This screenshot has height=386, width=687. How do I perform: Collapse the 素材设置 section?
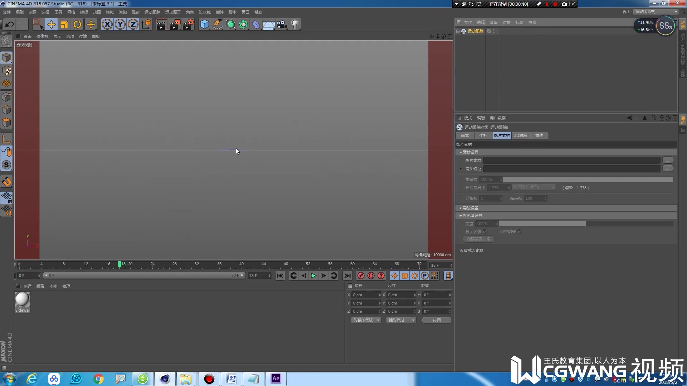point(461,152)
